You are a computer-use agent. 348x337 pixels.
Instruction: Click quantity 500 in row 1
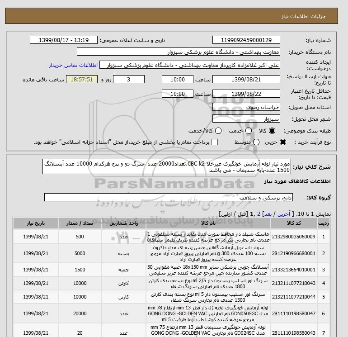(80, 237)
